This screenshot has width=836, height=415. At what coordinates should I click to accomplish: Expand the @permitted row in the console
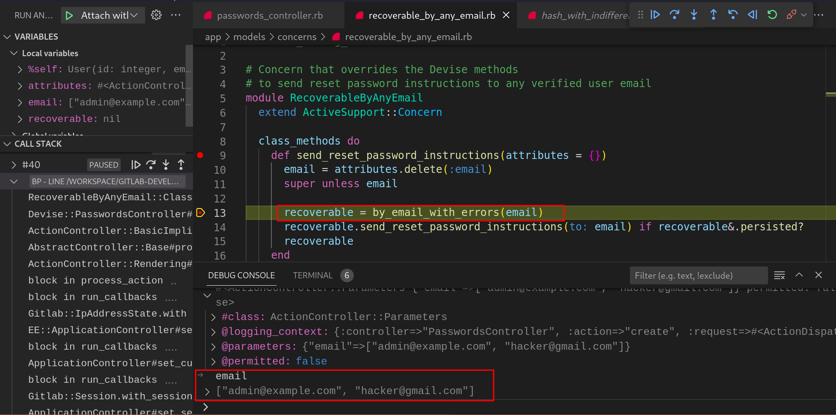(213, 361)
